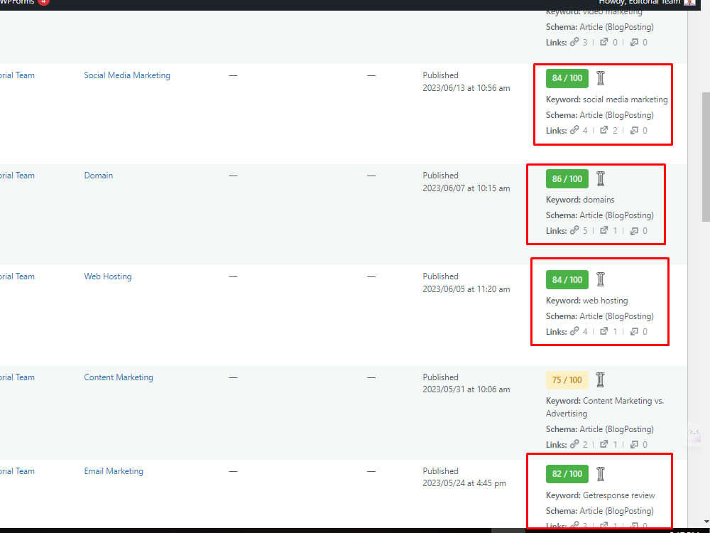Open the Social Media Marketing category link
The width and height of the screenshot is (710, 533).
[127, 75]
